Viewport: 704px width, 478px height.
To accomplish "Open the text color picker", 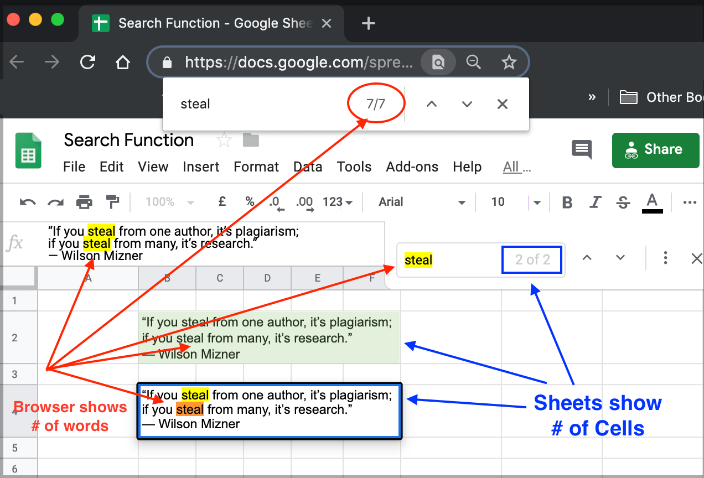I will (x=653, y=202).
